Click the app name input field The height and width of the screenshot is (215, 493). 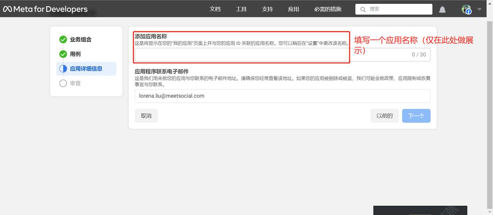[x=283, y=55]
